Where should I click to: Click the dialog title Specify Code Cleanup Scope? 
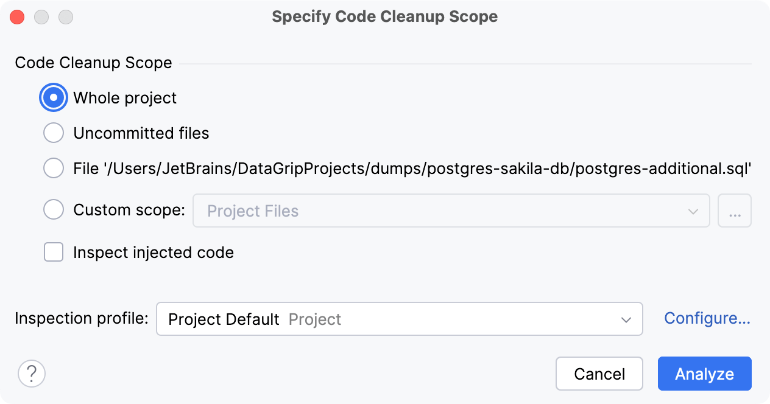pyautogui.click(x=384, y=16)
